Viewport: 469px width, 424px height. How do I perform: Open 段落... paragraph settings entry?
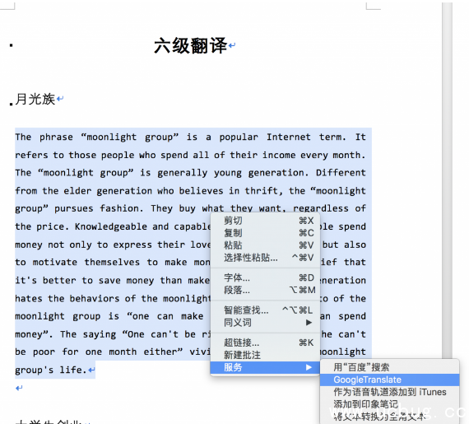pos(265,290)
